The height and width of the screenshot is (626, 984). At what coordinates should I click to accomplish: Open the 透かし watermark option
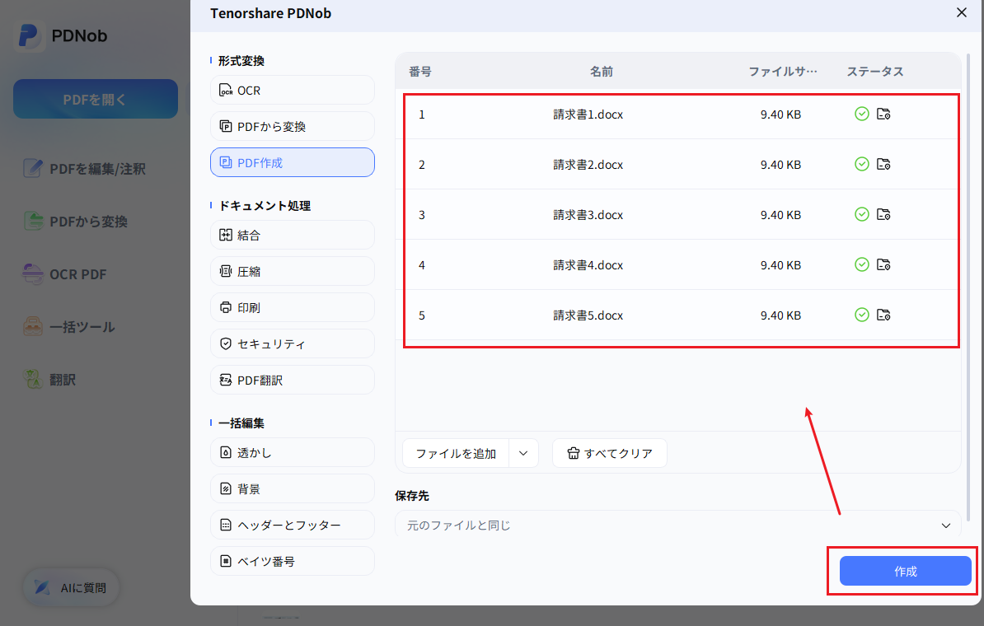coord(293,453)
